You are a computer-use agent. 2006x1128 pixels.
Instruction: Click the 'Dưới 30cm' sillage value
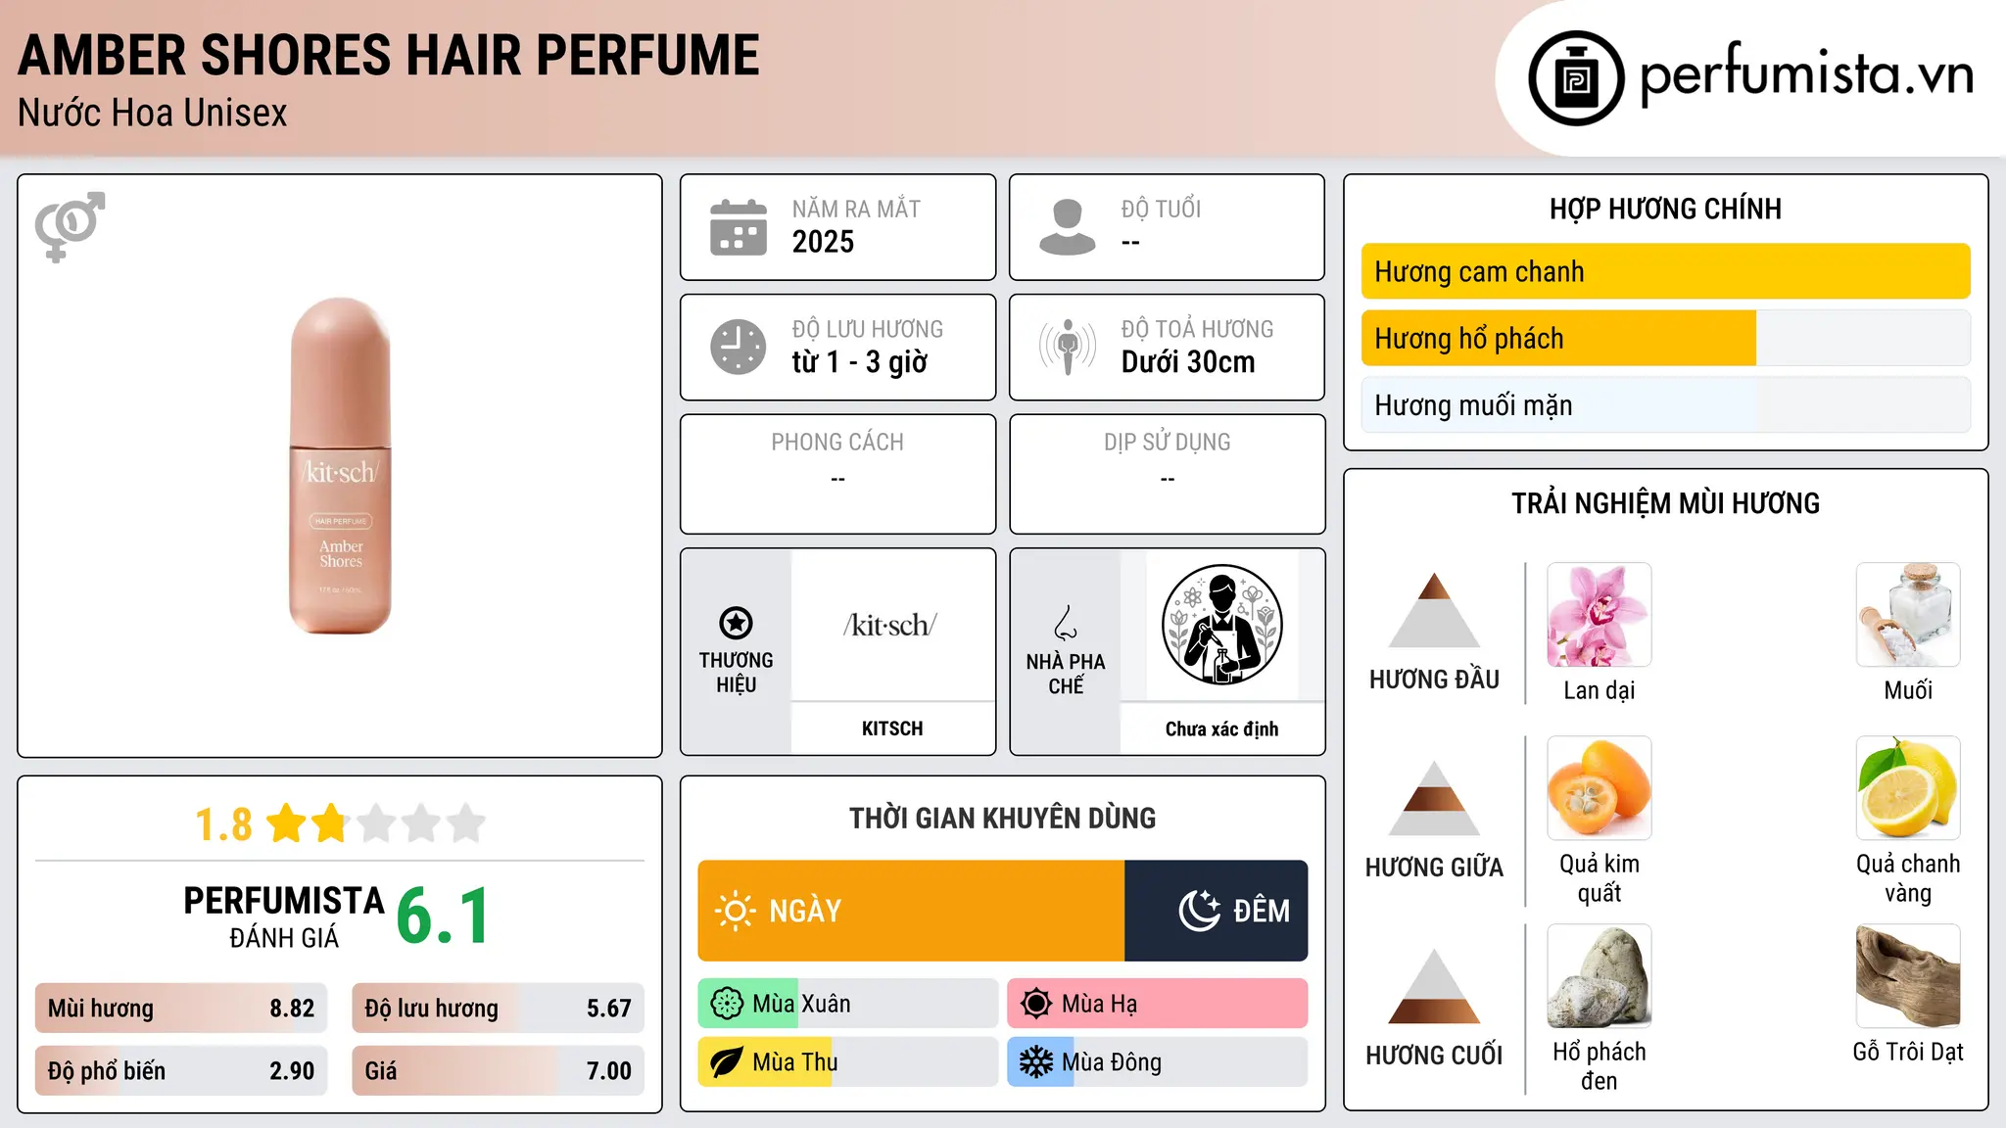click(1188, 362)
